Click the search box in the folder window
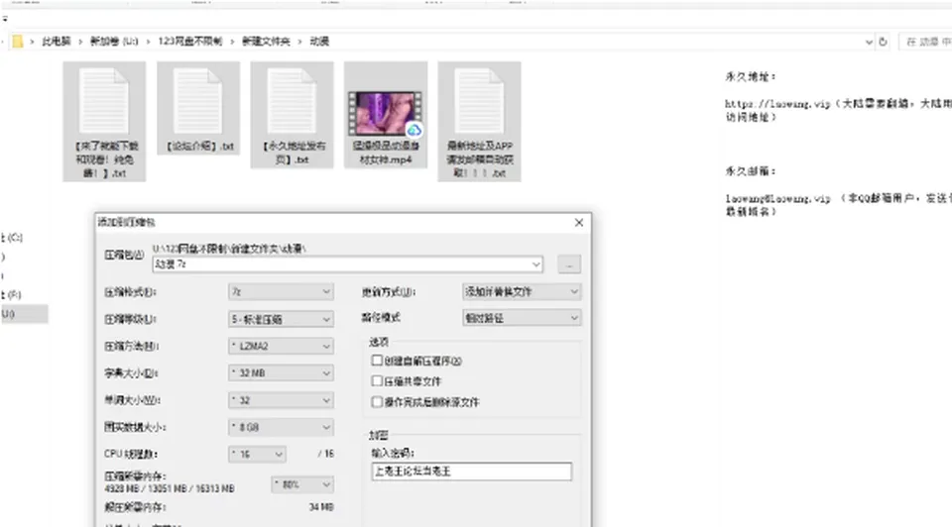The width and height of the screenshot is (952, 527). [x=925, y=42]
